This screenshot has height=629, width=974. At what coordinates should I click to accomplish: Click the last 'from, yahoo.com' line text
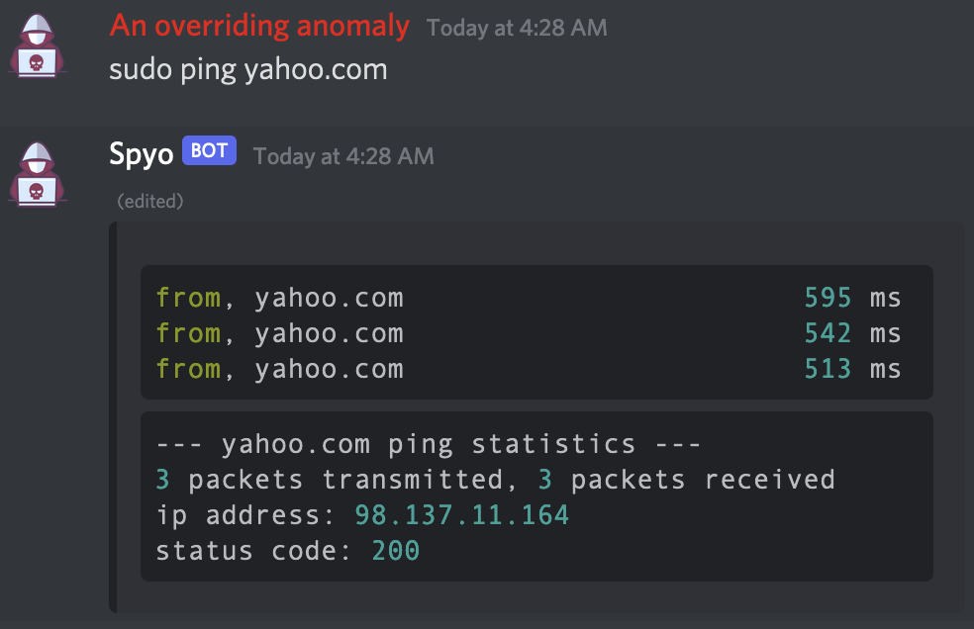pyautogui.click(x=279, y=369)
